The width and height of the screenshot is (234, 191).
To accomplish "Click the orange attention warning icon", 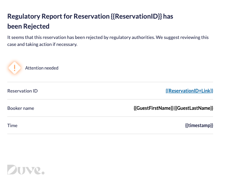I will [14, 68].
